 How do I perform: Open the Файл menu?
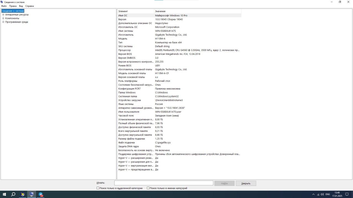(4, 6)
